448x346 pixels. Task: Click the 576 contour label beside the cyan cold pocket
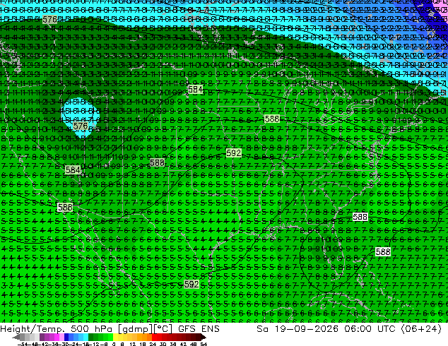point(81,126)
